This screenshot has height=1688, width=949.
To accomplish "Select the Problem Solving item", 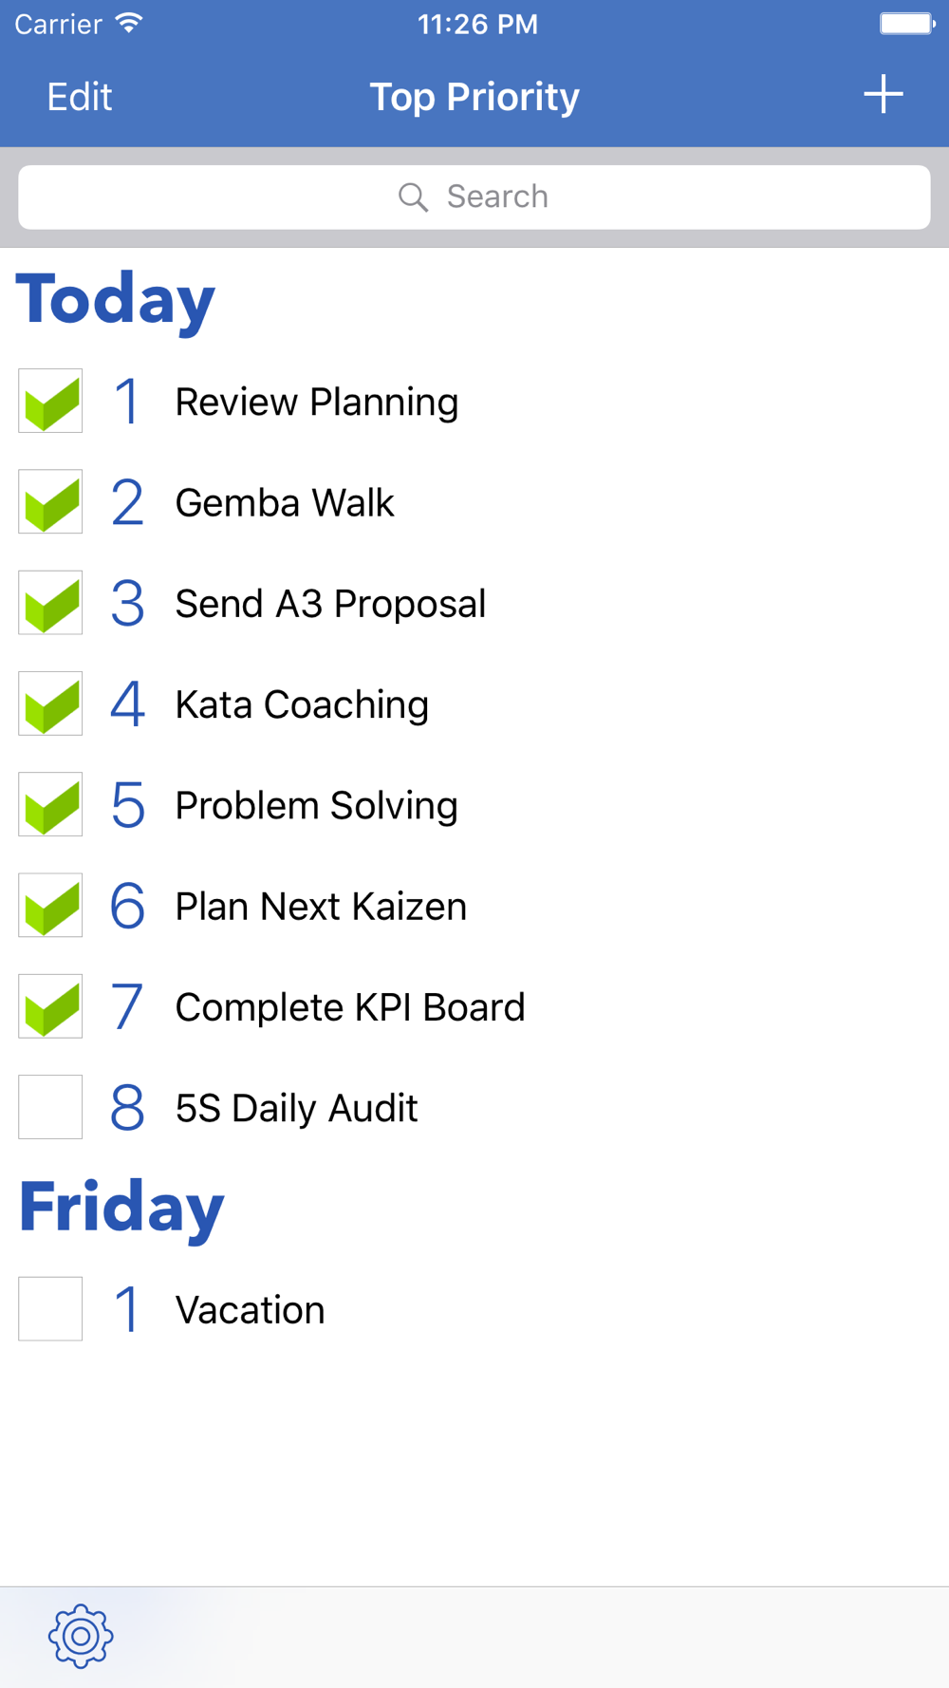I will 316,805.
